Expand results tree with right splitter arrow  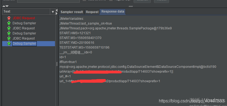pos(57,14)
